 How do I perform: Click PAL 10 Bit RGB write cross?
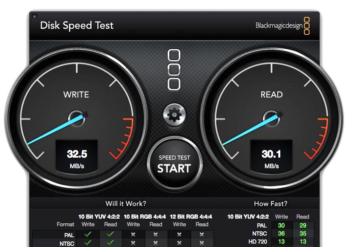pos(133,234)
